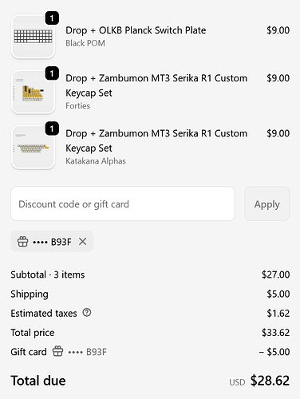Screen dimensions: 300x399
Task: Click quantity badge on the Katakana Alphas set
Action: (x=52, y=128)
